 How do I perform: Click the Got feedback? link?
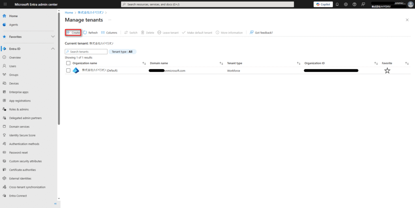(261, 32)
